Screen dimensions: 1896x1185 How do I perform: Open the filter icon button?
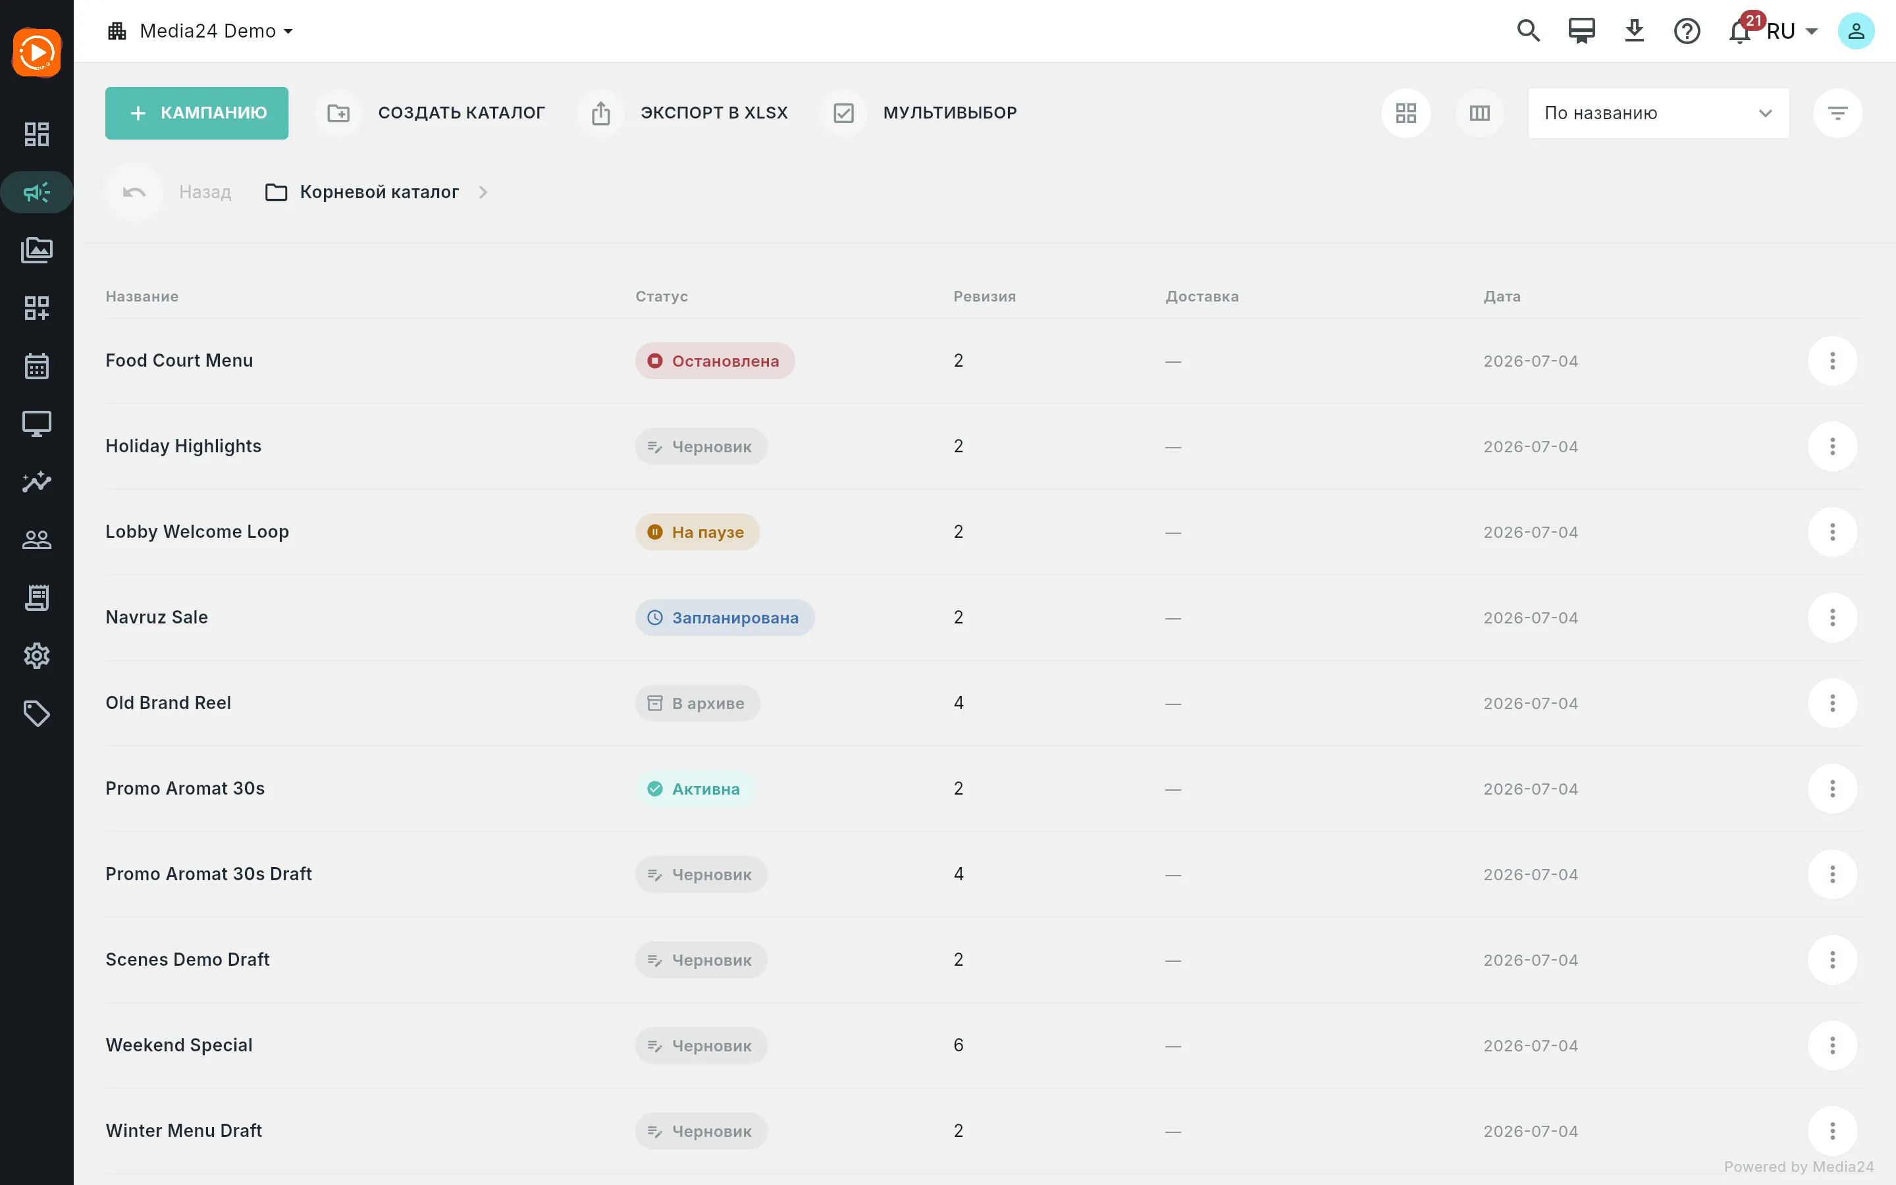point(1838,113)
